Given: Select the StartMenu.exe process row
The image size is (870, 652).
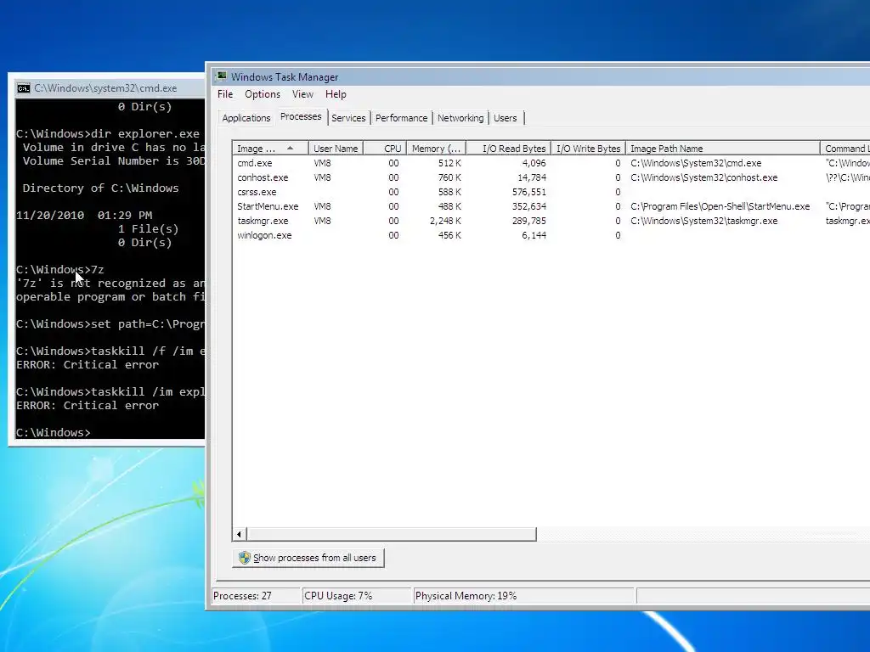Looking at the screenshot, I should click(x=551, y=206).
